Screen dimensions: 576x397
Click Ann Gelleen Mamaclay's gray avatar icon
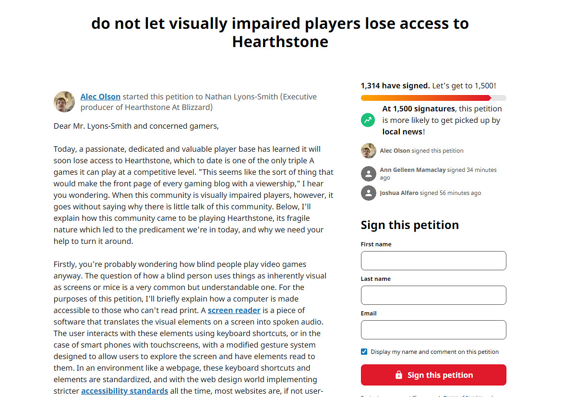pyautogui.click(x=368, y=174)
